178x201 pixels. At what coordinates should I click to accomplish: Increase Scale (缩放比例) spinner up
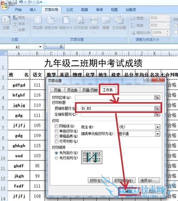pyautogui.click(x=167, y=31)
